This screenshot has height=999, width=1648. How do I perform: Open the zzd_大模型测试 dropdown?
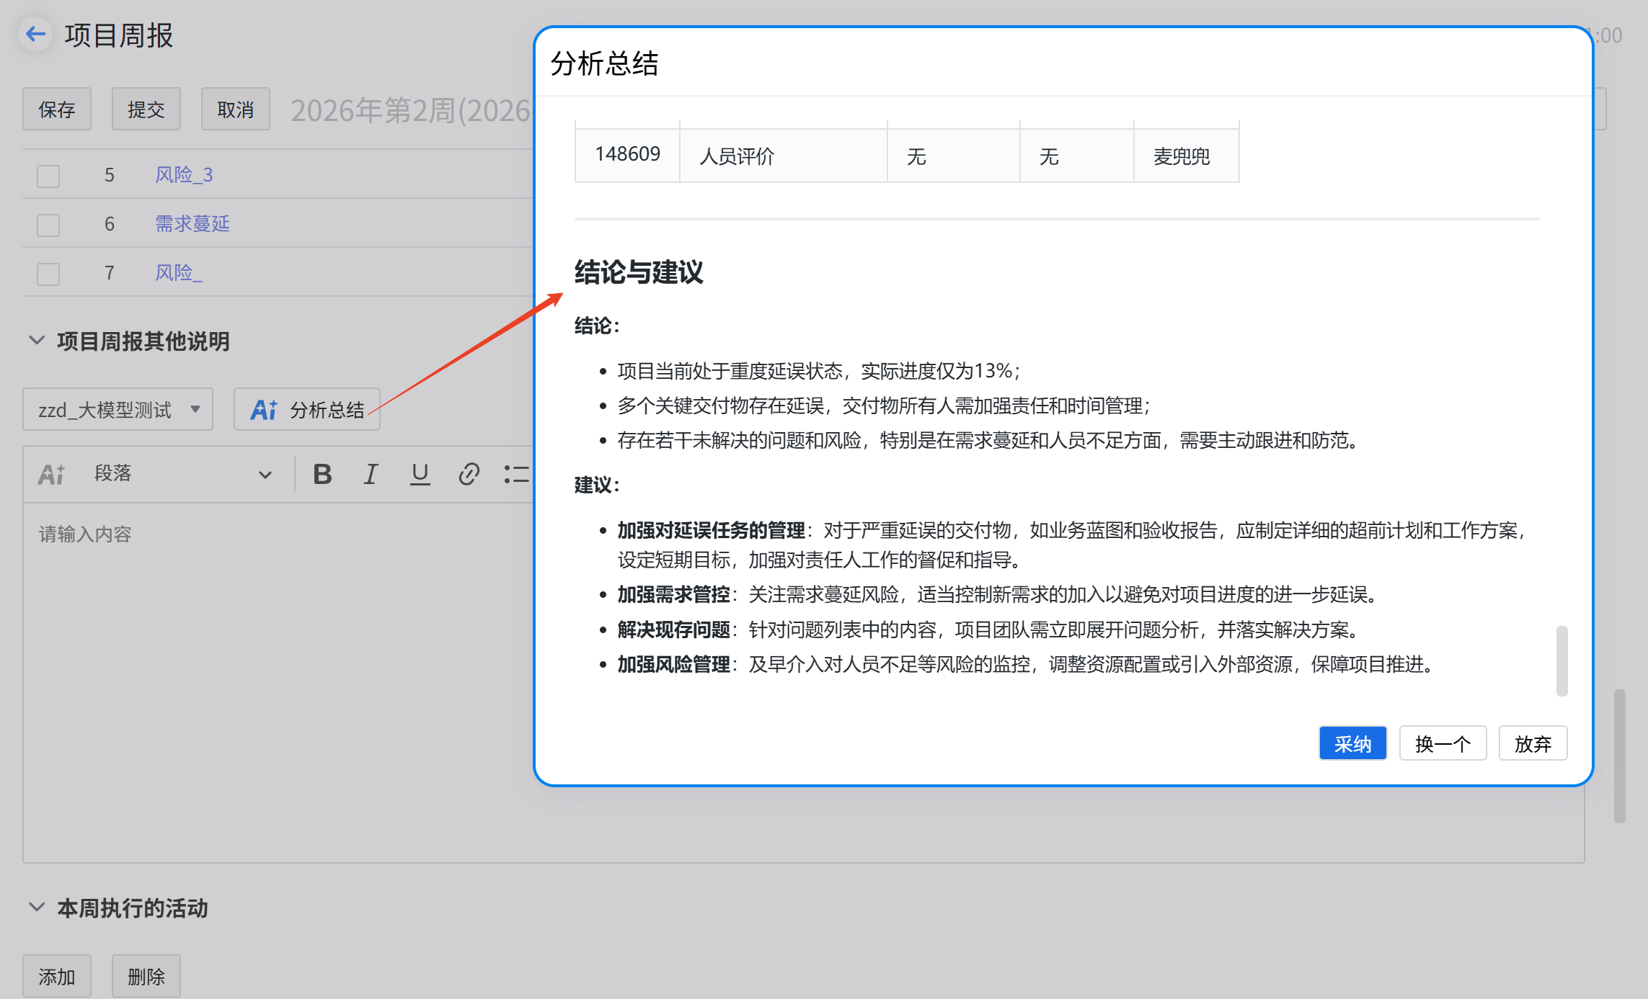pos(118,410)
